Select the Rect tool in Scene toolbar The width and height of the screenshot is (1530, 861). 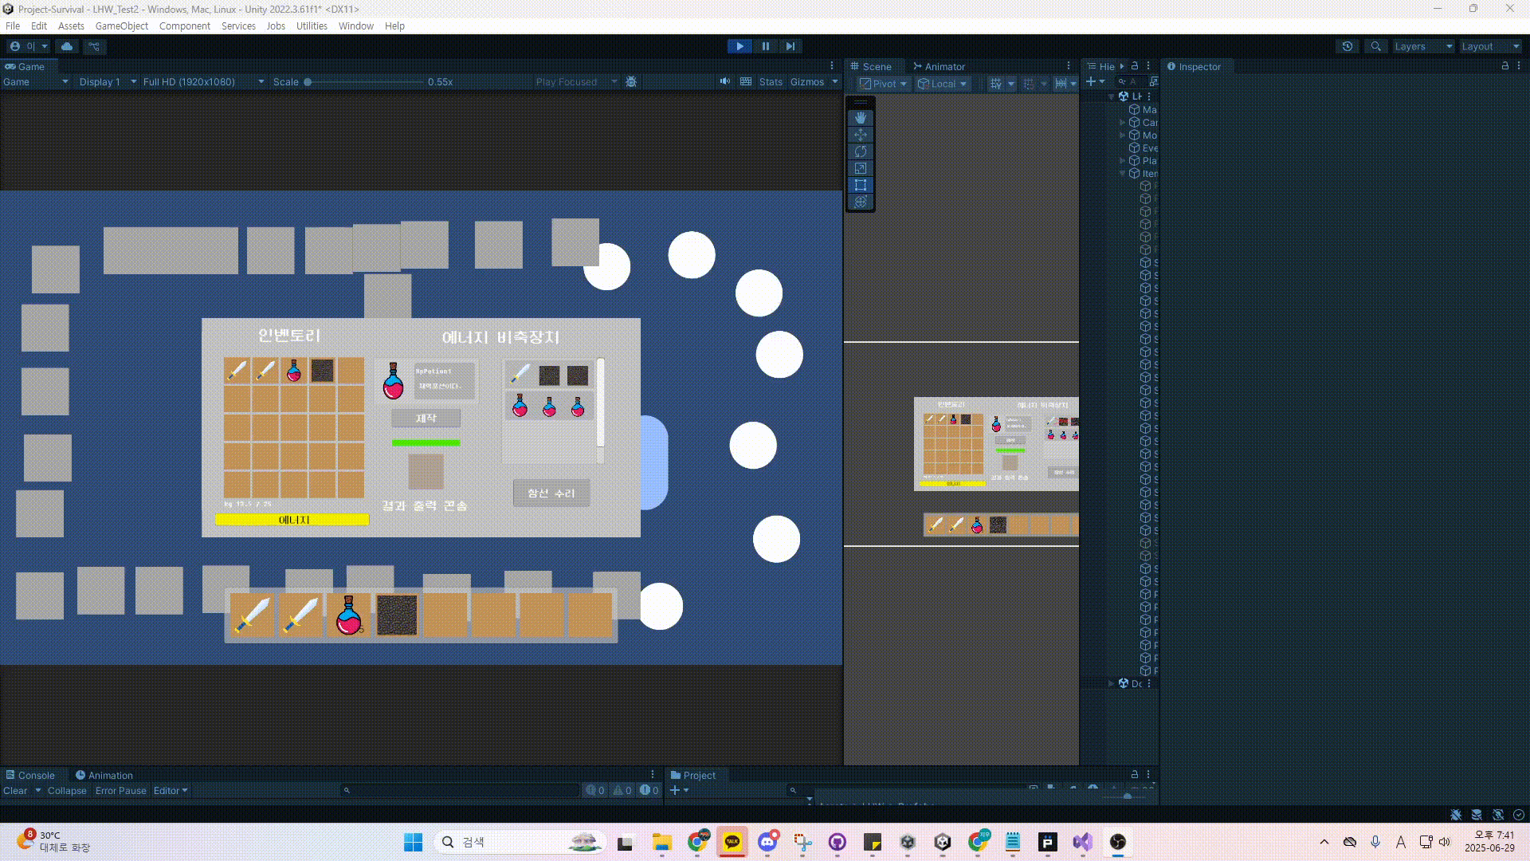(860, 185)
